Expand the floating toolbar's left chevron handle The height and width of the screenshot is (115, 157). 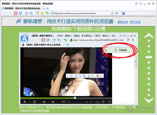click(67, 76)
